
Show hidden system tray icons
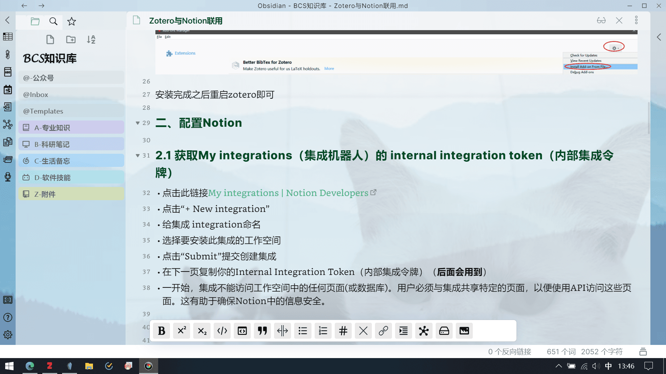(x=558, y=366)
